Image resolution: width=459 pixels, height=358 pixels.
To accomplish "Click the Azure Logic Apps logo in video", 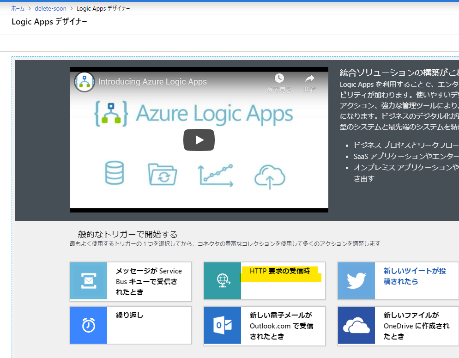I will (x=193, y=114).
